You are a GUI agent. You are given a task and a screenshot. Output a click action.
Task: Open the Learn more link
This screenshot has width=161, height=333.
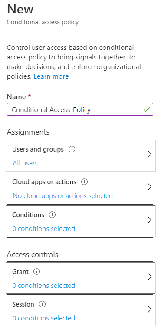click(x=51, y=76)
